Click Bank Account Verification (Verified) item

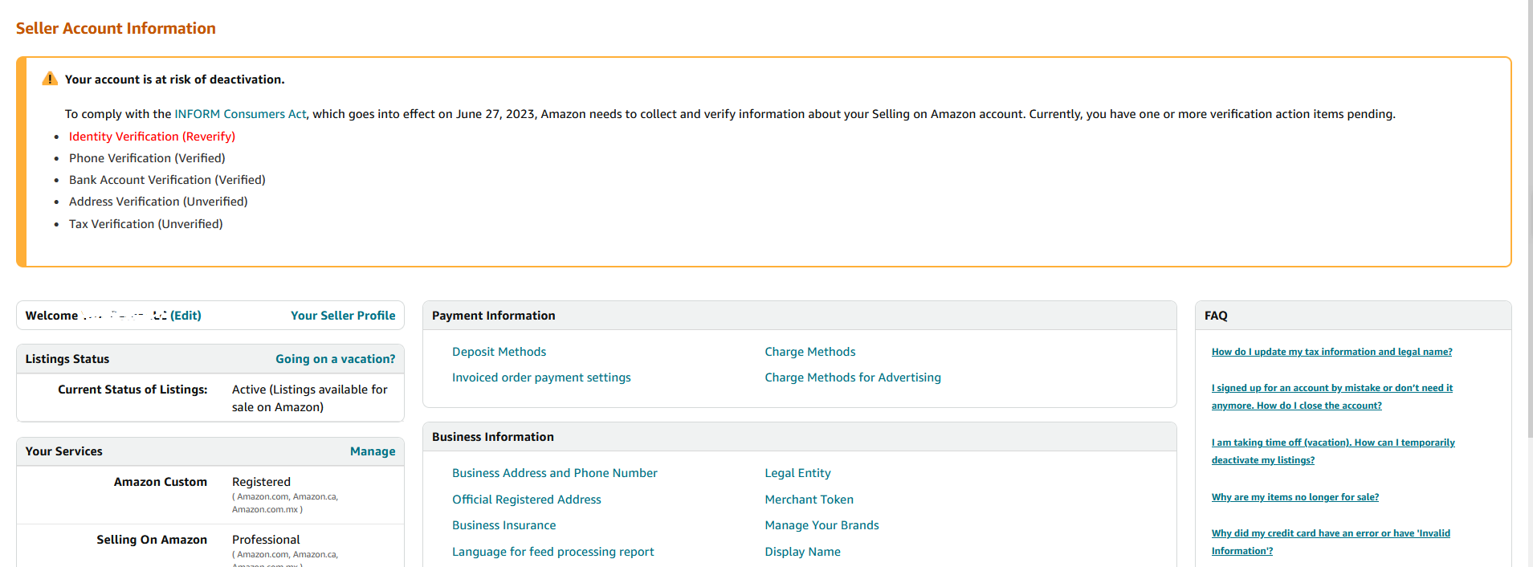point(167,180)
